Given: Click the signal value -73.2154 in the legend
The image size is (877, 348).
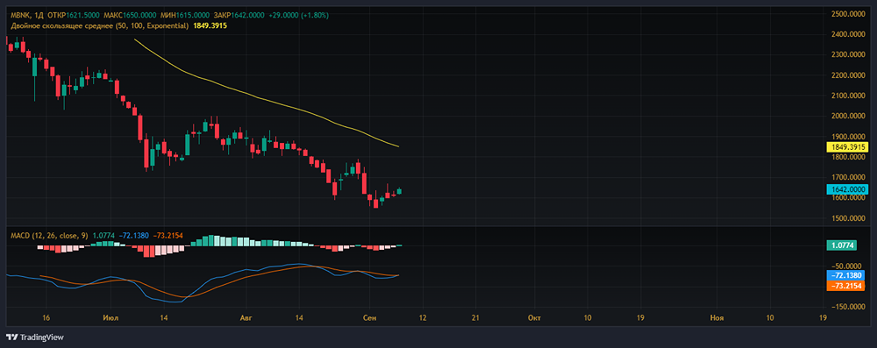Looking at the screenshot, I should coord(167,236).
